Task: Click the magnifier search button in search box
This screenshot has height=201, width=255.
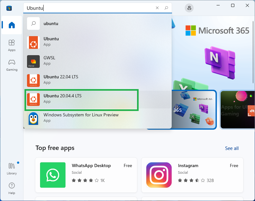Action: [x=166, y=8]
